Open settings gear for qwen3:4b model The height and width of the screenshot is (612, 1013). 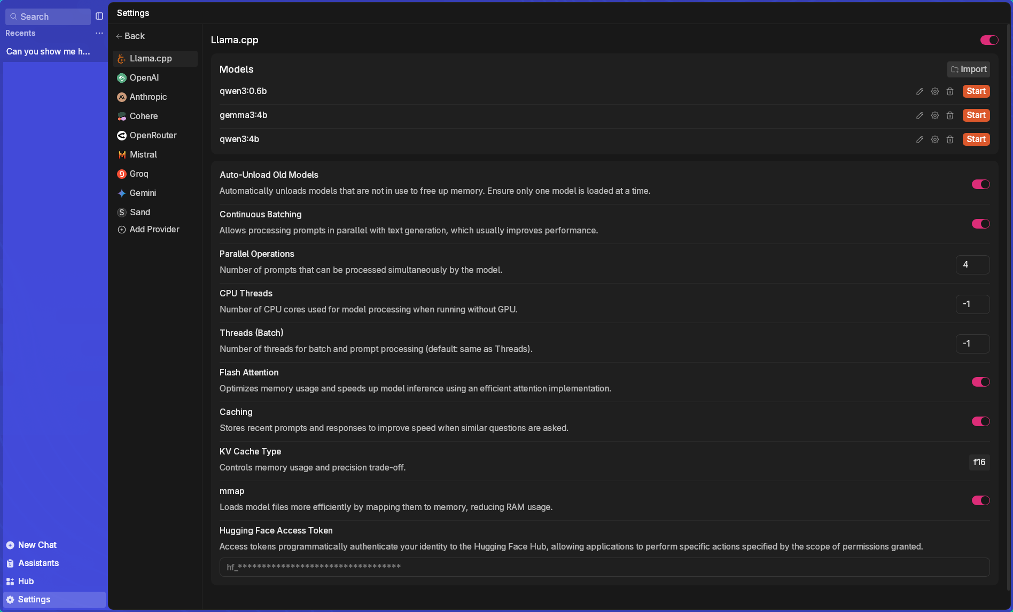pos(934,139)
